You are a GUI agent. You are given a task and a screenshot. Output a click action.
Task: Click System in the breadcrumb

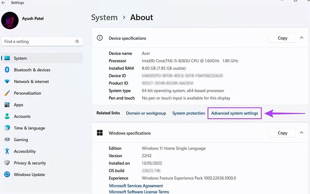pos(104,17)
